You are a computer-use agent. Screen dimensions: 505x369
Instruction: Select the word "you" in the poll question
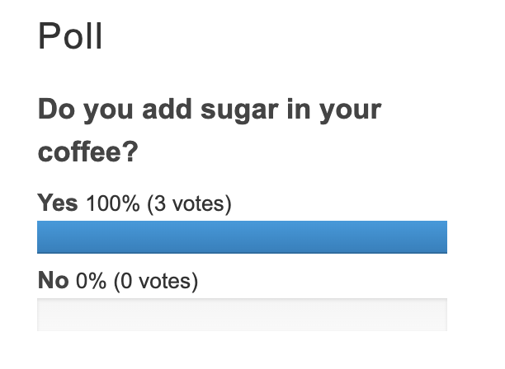[107, 110]
